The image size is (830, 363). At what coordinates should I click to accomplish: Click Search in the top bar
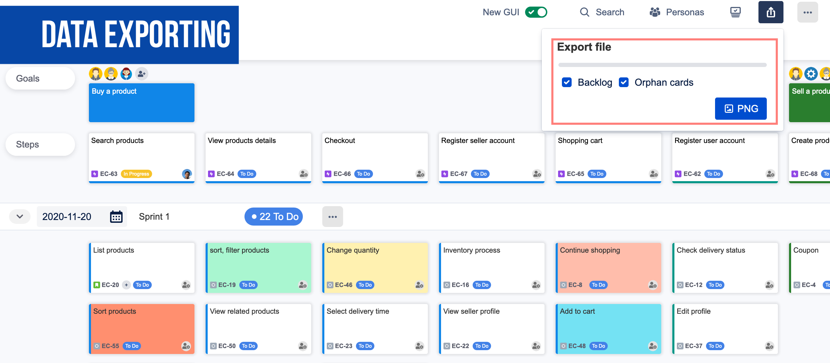click(x=602, y=12)
